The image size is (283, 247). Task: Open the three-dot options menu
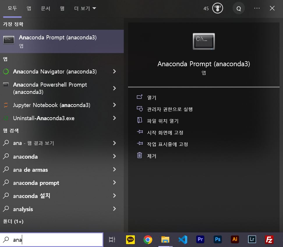257,8
